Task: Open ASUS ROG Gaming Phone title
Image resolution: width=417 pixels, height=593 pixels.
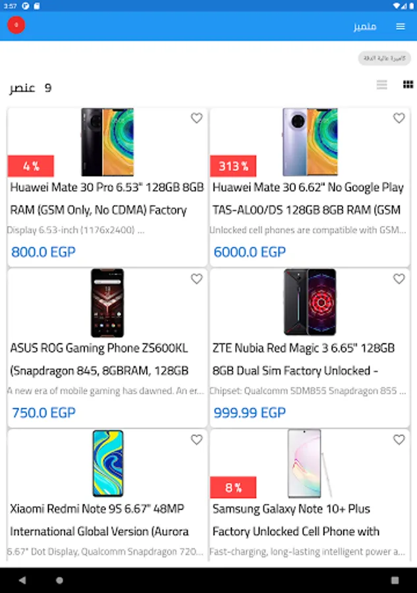Action: point(99,359)
